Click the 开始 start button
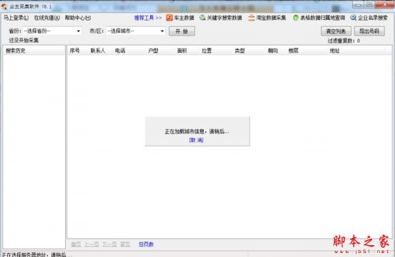The image size is (395, 257). coord(182,31)
